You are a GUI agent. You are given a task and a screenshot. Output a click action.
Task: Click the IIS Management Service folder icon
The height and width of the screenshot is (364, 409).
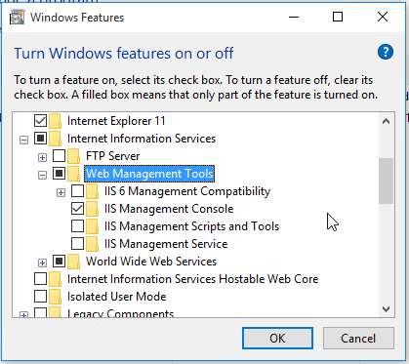pos(93,244)
